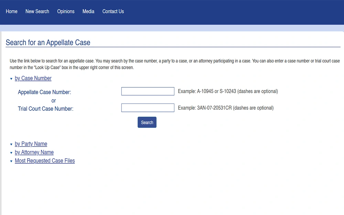Expand the by Party Name triangle
Screen dimensions: 344x215
point(11,144)
